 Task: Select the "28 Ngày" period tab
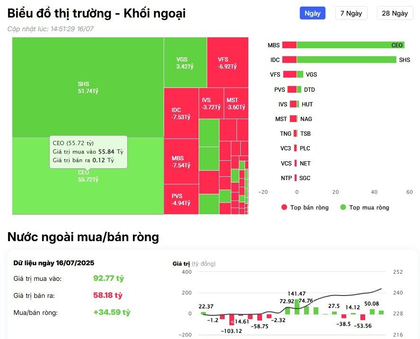(394, 13)
